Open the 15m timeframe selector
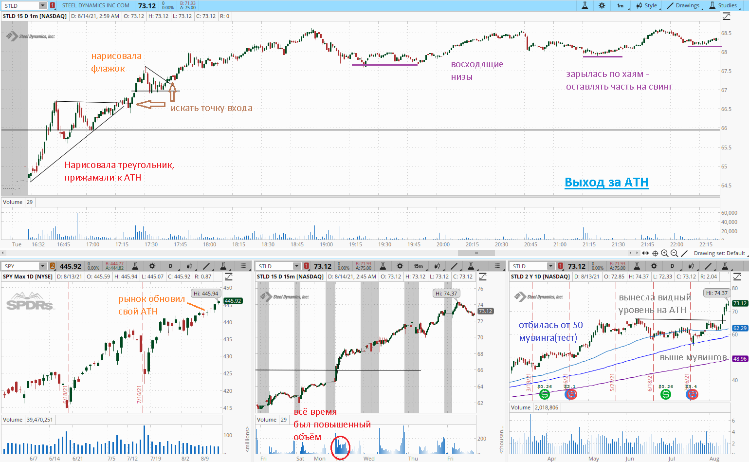This screenshot has width=749, height=462. pos(418,266)
